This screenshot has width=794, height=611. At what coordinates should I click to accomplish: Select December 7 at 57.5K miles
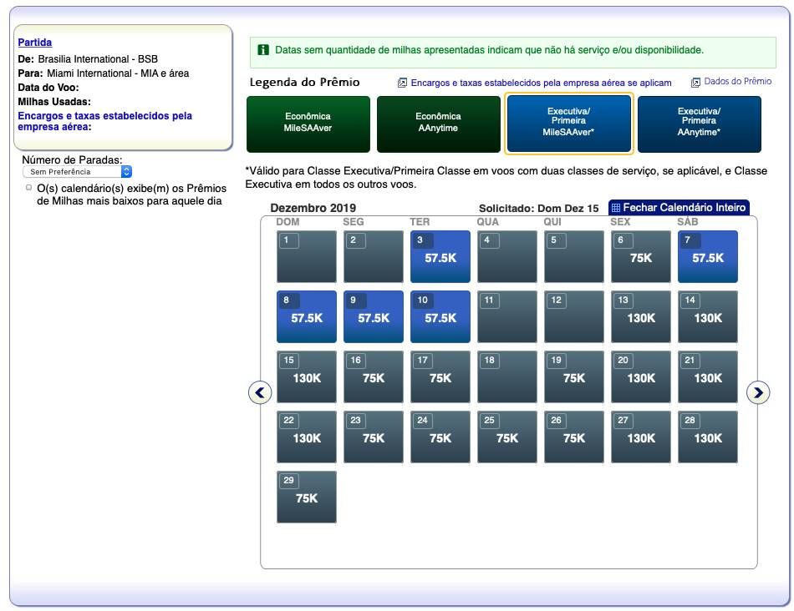click(x=708, y=256)
